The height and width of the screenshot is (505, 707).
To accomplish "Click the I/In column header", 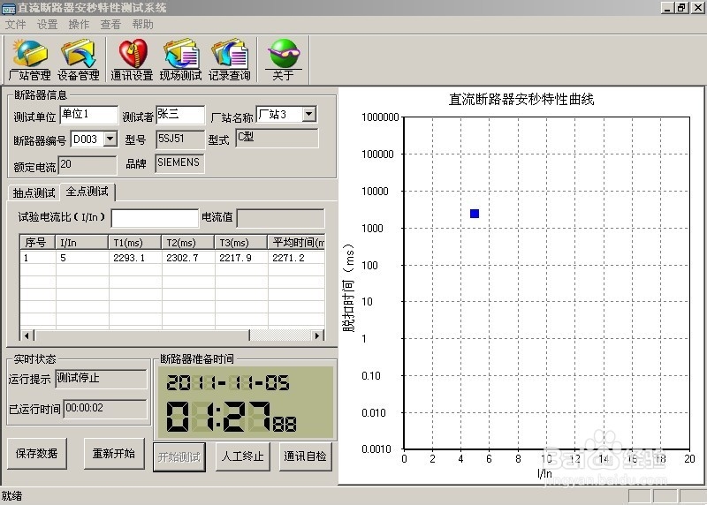I will coord(81,243).
